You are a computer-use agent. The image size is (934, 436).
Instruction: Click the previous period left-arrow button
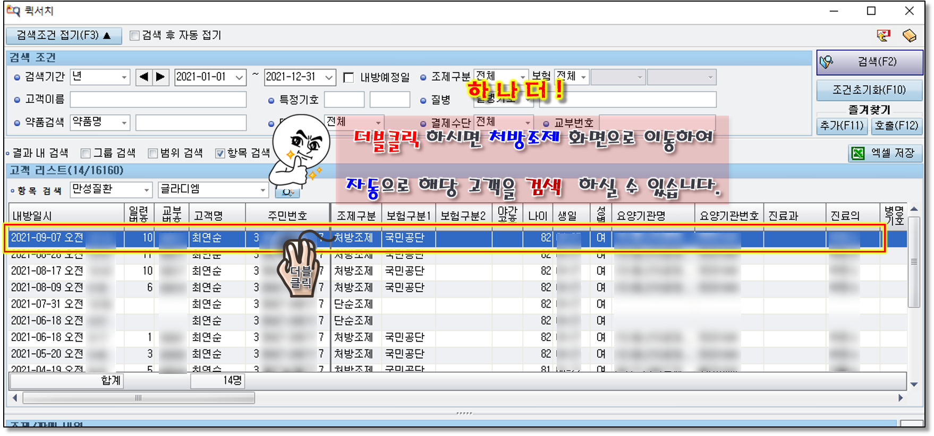143,77
